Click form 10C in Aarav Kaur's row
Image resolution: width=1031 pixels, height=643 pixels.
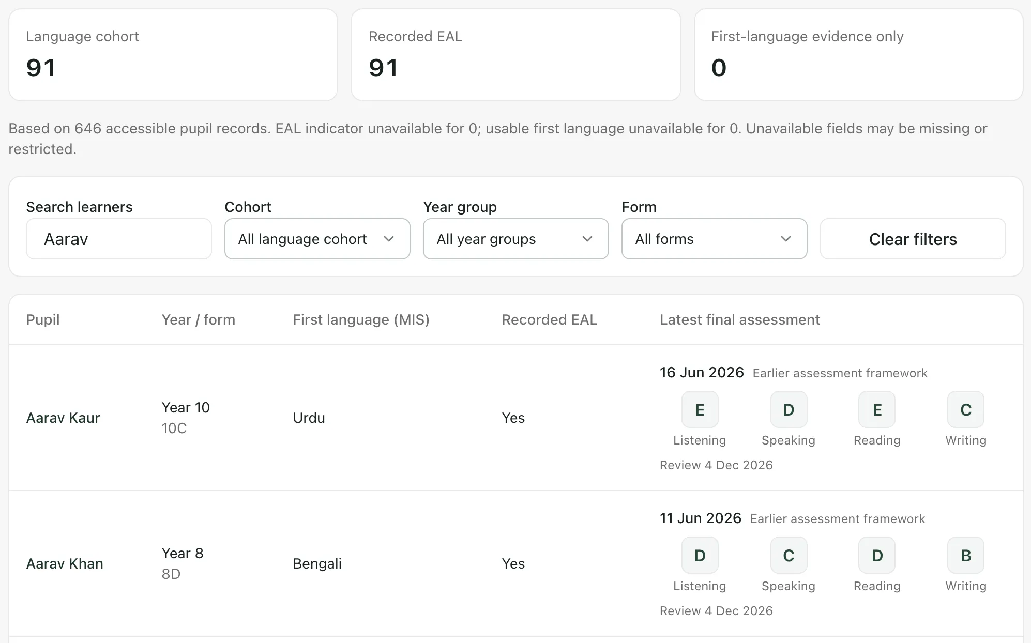point(174,428)
